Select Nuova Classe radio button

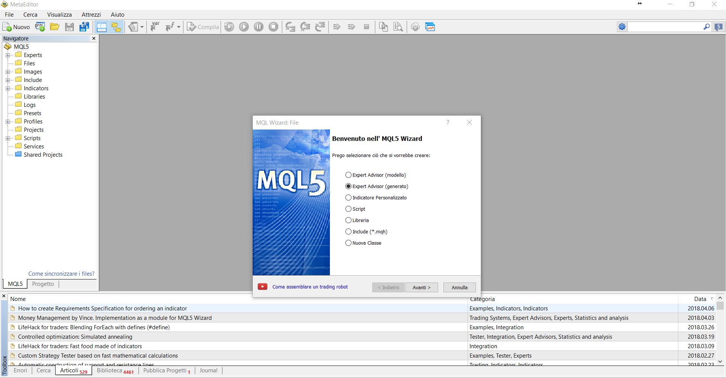(x=348, y=243)
